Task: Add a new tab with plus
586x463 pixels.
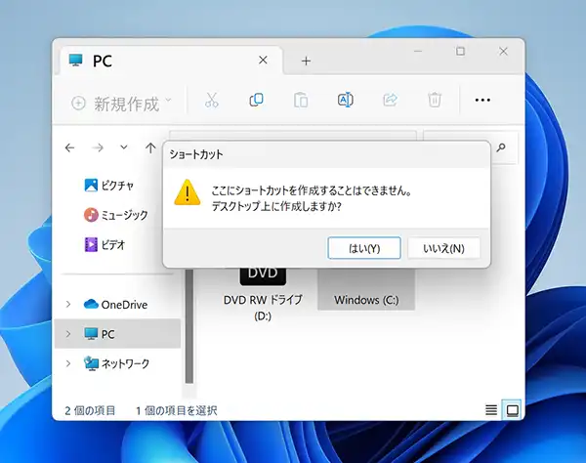Action: pyautogui.click(x=306, y=61)
